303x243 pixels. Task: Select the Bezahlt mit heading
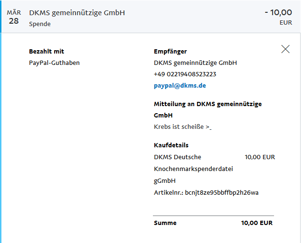(x=47, y=52)
